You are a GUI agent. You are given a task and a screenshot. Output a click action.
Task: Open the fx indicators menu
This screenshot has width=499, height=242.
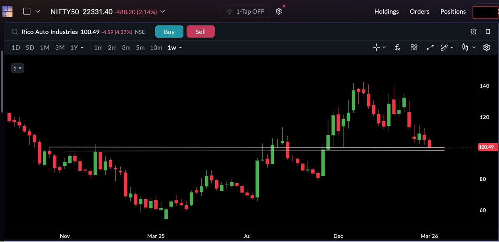click(397, 47)
